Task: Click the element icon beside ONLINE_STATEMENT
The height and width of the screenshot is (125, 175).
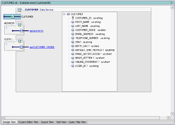Action: tap(73, 62)
